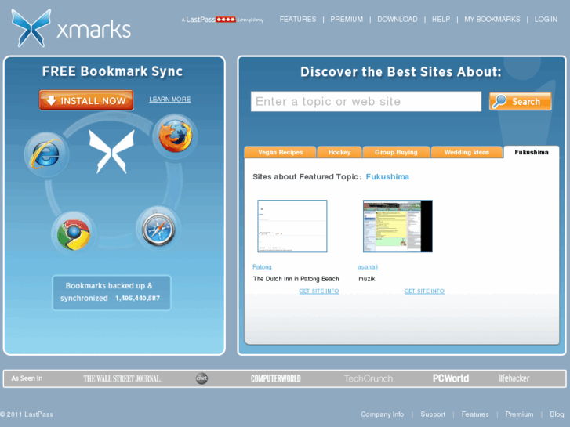Click "© 2011 LastPass" copyright text
Image resolution: width=570 pixels, height=427 pixels.
tap(27, 414)
